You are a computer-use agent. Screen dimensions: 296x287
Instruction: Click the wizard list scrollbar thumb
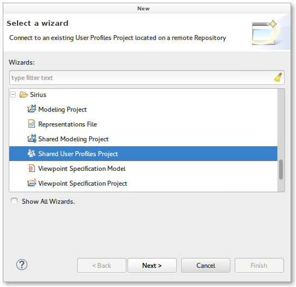pyautogui.click(x=281, y=169)
